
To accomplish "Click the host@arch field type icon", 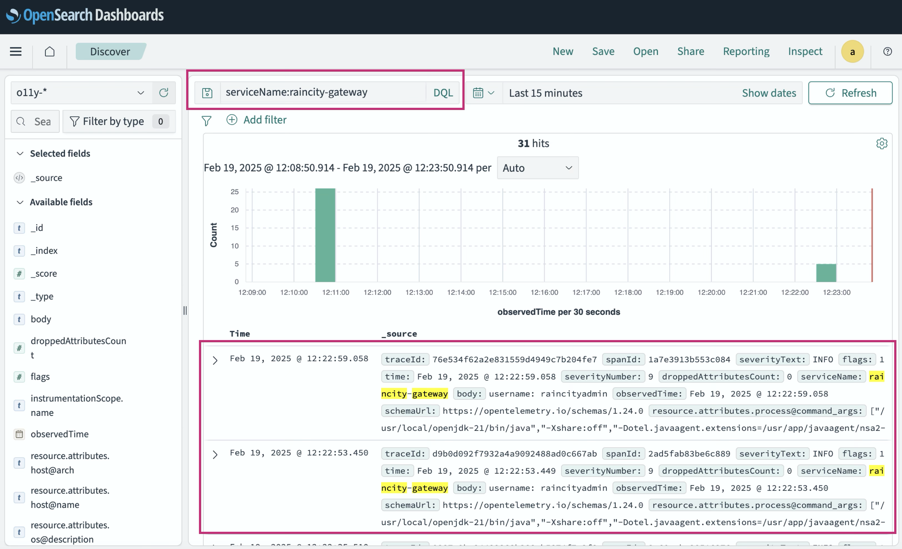I will tap(19, 463).
